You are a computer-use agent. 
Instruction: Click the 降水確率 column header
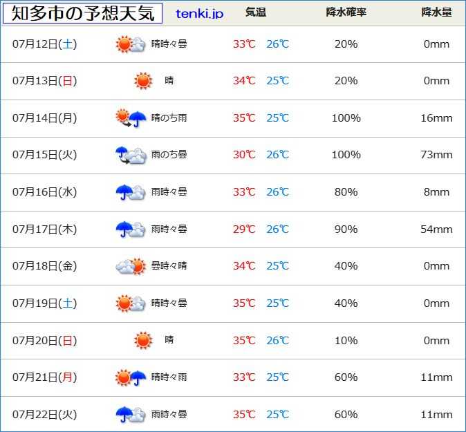pyautogui.click(x=346, y=12)
